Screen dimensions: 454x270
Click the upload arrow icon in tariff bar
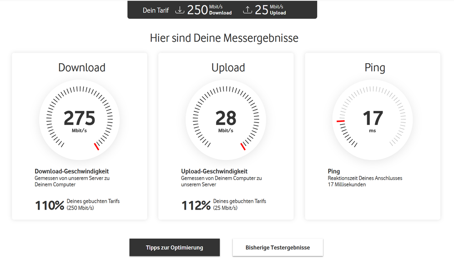coord(247,10)
